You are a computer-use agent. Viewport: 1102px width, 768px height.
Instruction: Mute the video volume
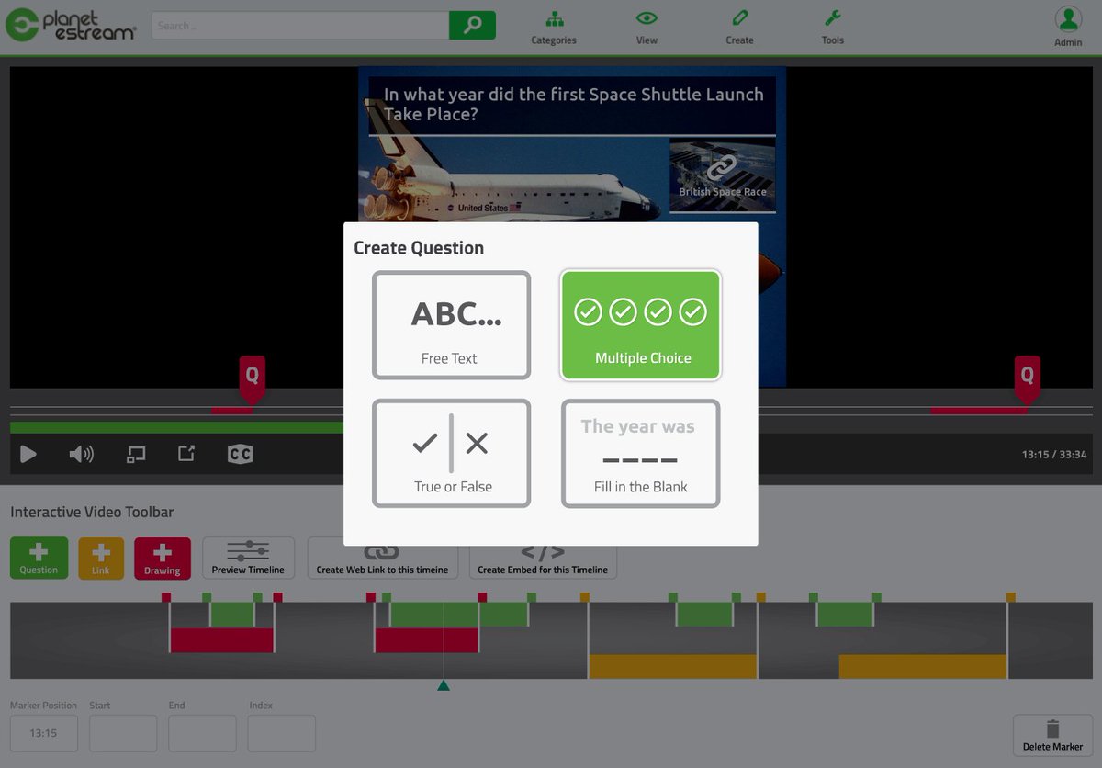(82, 453)
